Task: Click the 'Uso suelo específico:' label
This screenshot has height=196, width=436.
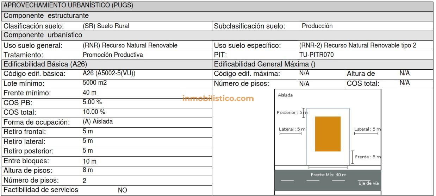Action: click(x=248, y=45)
